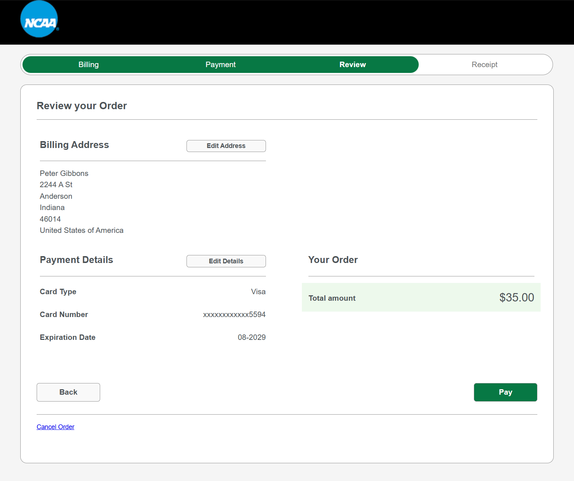The image size is (574, 481).
Task: Submit the order with Pay
Action: [x=505, y=392]
